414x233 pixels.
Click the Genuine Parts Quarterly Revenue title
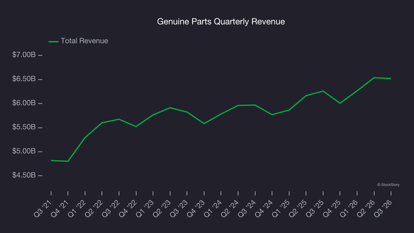(x=221, y=22)
